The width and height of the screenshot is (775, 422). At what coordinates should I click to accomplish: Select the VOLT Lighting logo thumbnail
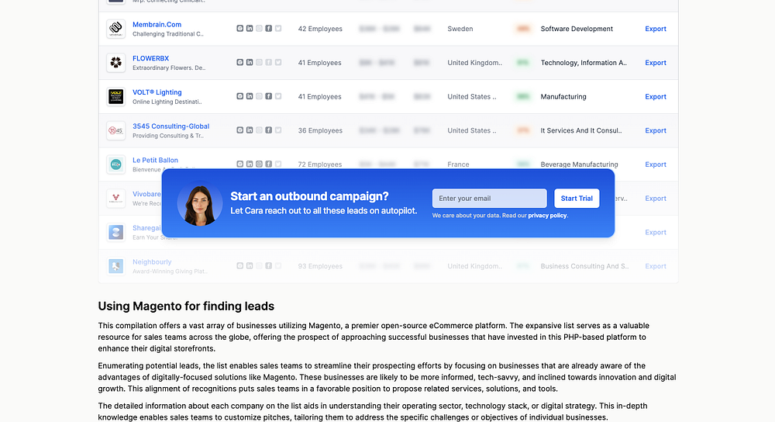[115, 96]
